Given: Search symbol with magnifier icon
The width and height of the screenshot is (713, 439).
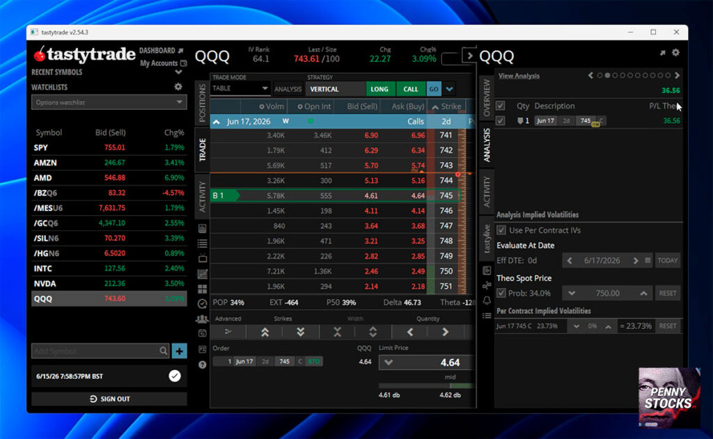Looking at the screenshot, I should pos(163,351).
